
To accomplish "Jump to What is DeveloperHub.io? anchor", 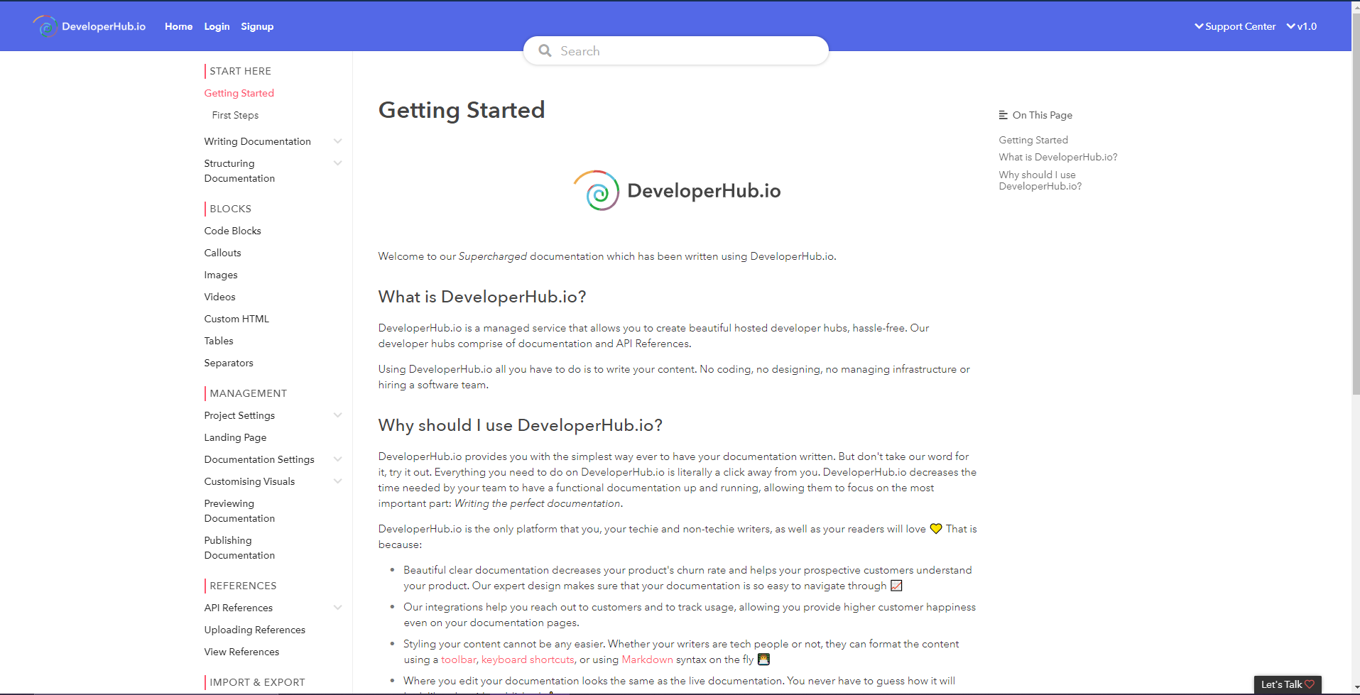I will [1058, 157].
